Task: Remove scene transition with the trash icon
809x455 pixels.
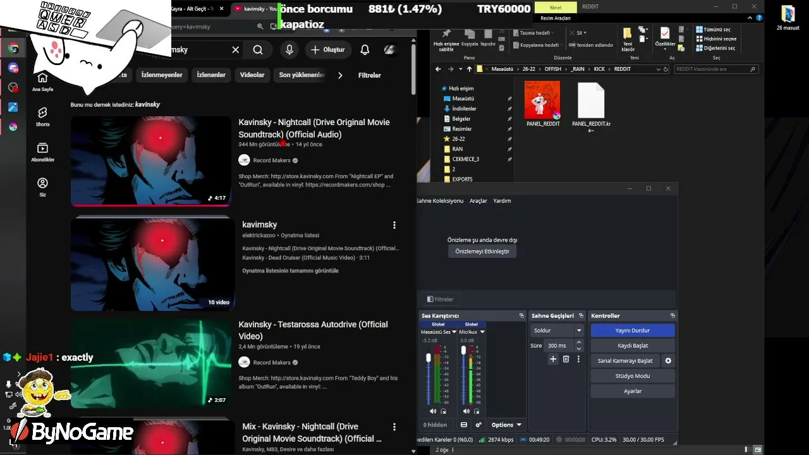Action: click(x=566, y=359)
